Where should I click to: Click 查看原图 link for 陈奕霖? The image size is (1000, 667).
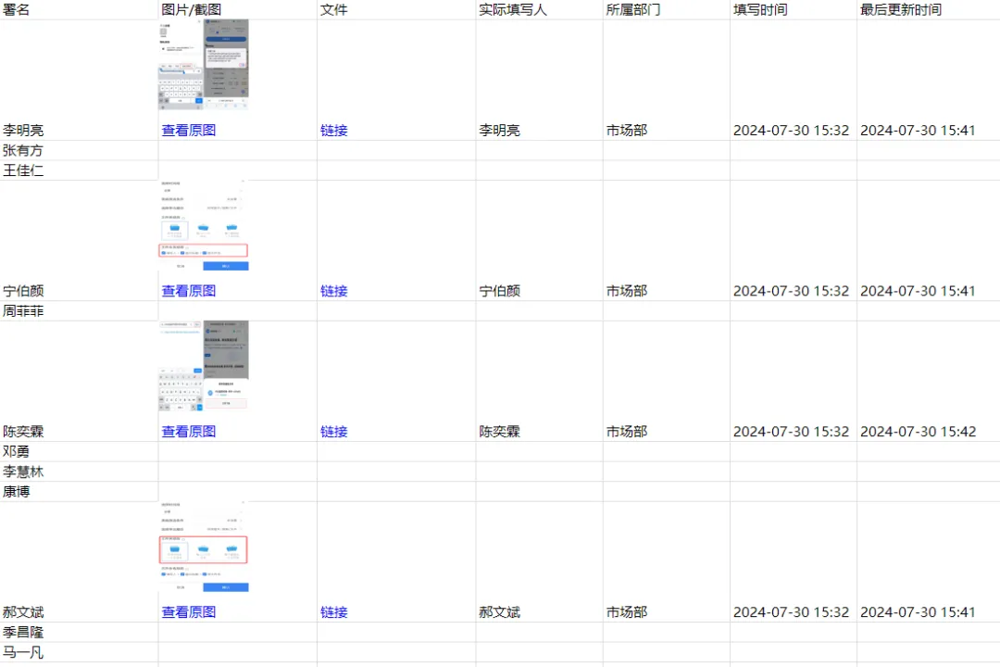[x=189, y=432]
